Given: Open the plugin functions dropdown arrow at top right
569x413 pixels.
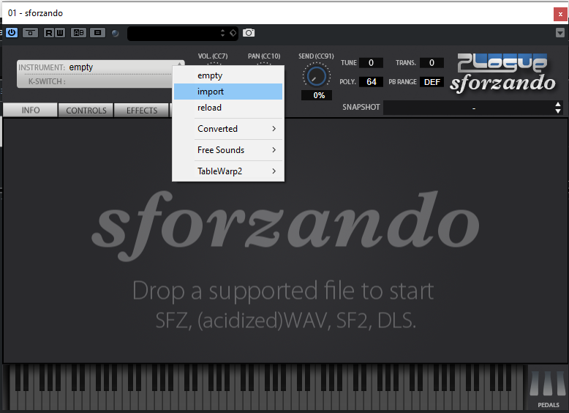Looking at the screenshot, I should click(x=560, y=33).
